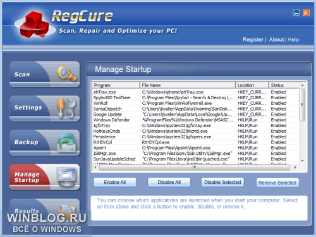Viewport: 316px width, 237px height.
Task: Click Enabled status of SunJavaUpdateSched
Action: [279, 159]
